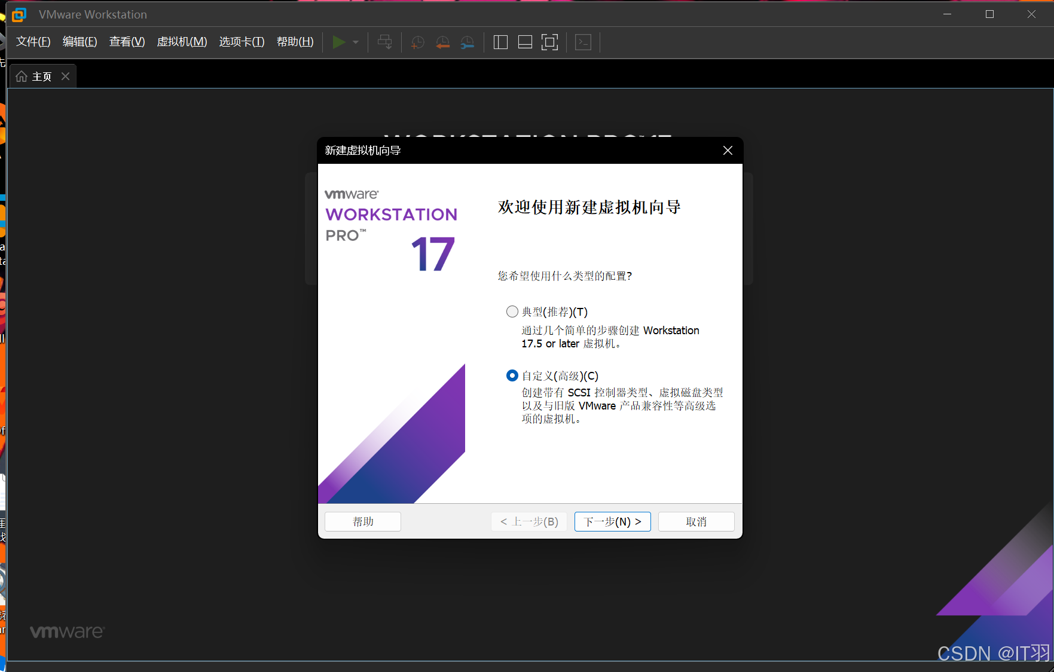Toggle the library sidebar panel icon
The height and width of the screenshot is (672, 1054).
500,42
